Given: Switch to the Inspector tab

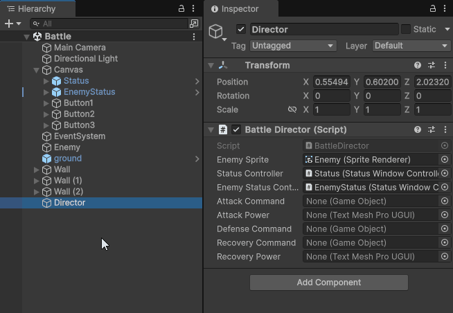Looking at the screenshot, I should tap(239, 9).
